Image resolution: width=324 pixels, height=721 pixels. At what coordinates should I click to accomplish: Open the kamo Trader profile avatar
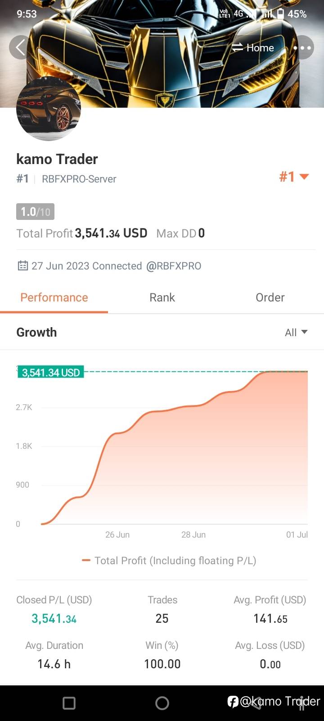click(49, 109)
